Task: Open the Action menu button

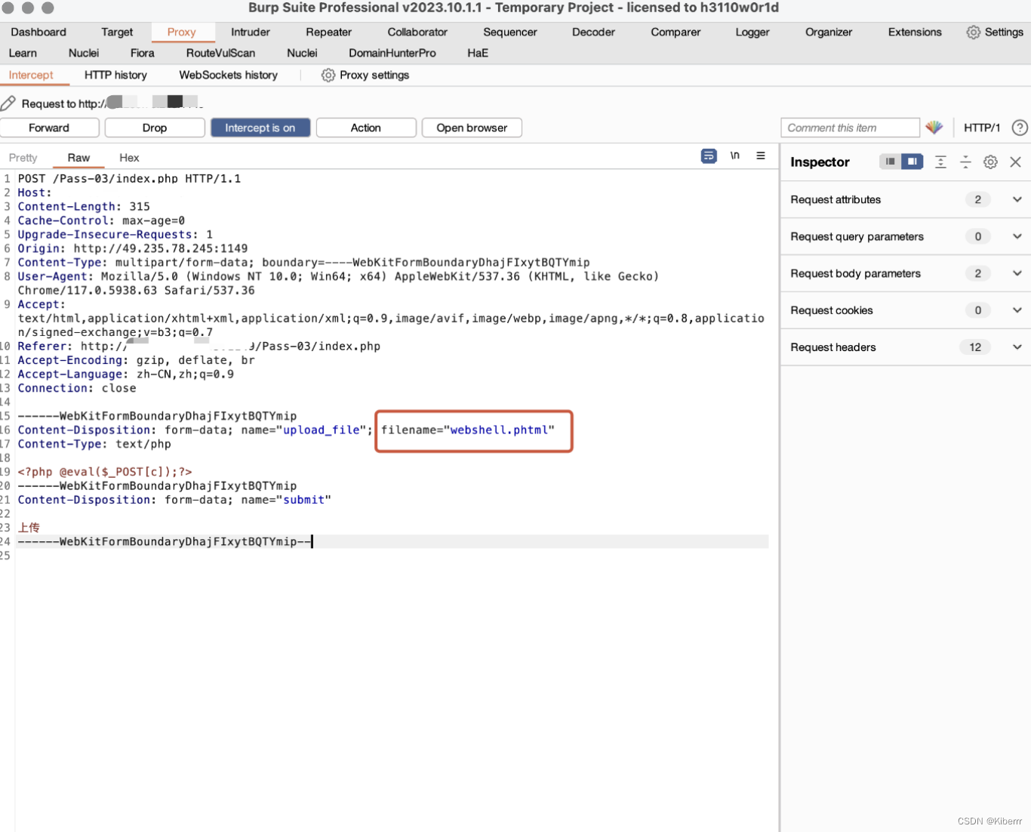Action: (x=366, y=128)
